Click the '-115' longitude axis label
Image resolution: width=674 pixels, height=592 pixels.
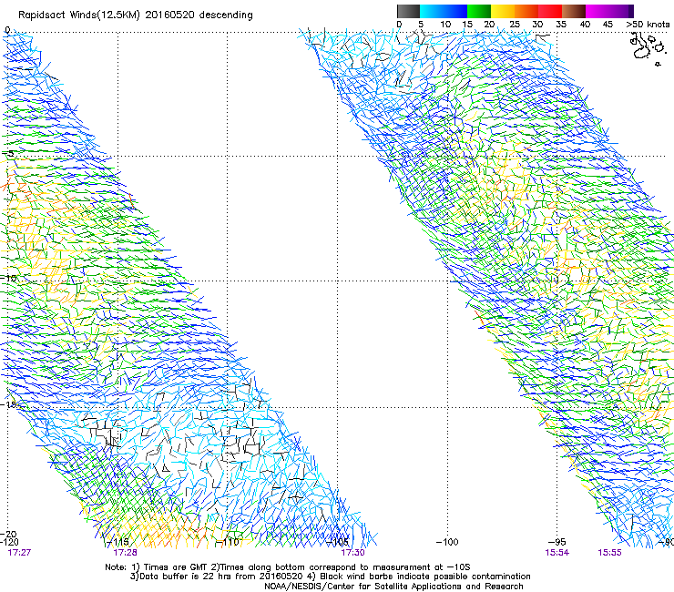[118, 542]
